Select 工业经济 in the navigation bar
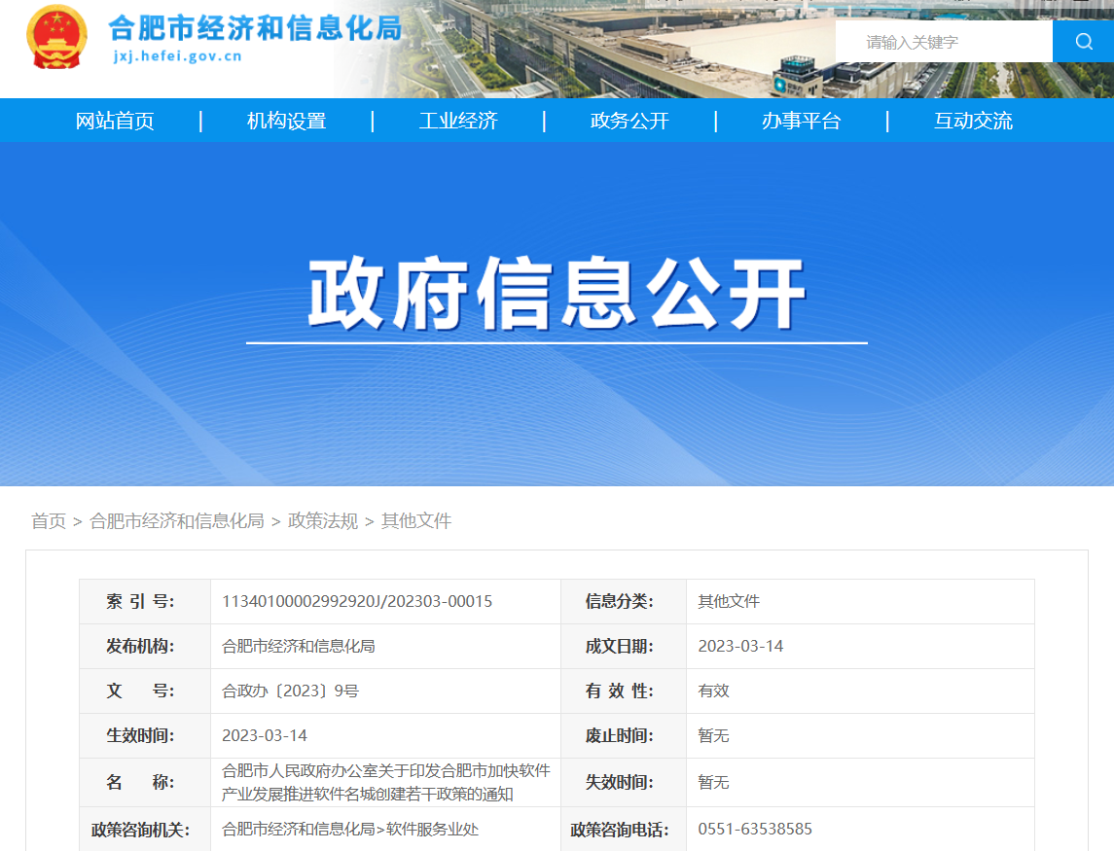The image size is (1114, 851). coord(458,121)
